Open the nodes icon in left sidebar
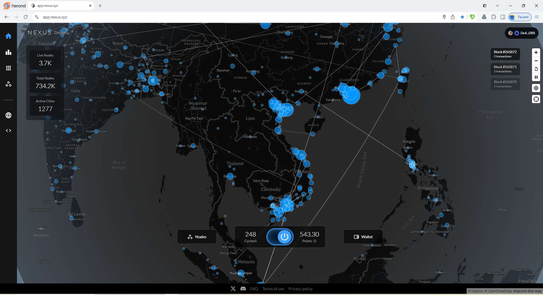Image resolution: width=543 pixels, height=295 pixels. pyautogui.click(x=8, y=84)
